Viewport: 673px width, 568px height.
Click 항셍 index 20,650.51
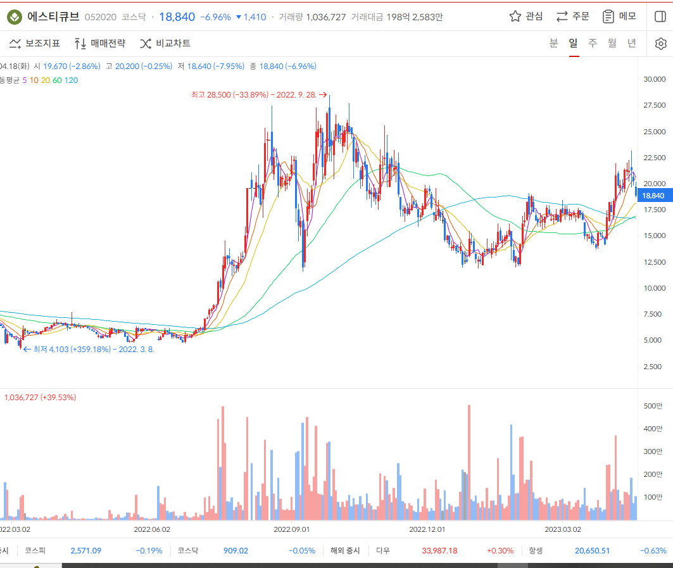click(592, 551)
